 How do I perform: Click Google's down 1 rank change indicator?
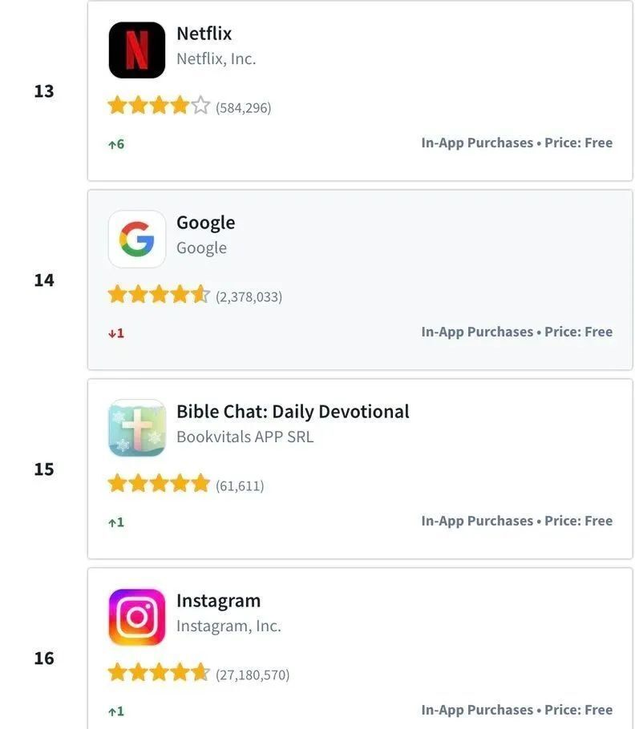click(116, 333)
